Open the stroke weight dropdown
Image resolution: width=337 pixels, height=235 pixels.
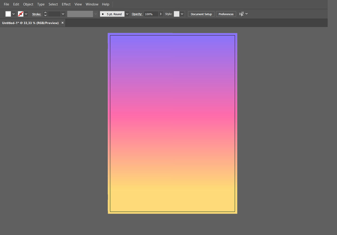pyautogui.click(x=63, y=14)
